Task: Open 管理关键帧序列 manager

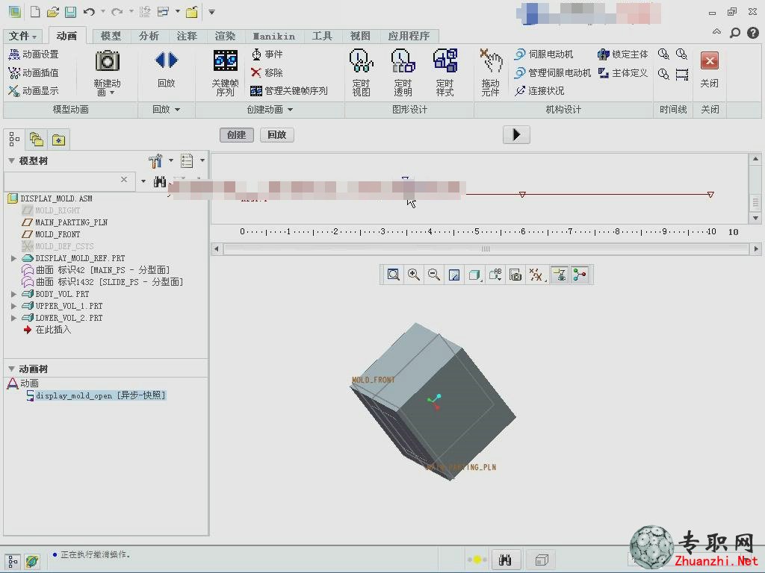Action: [x=289, y=90]
